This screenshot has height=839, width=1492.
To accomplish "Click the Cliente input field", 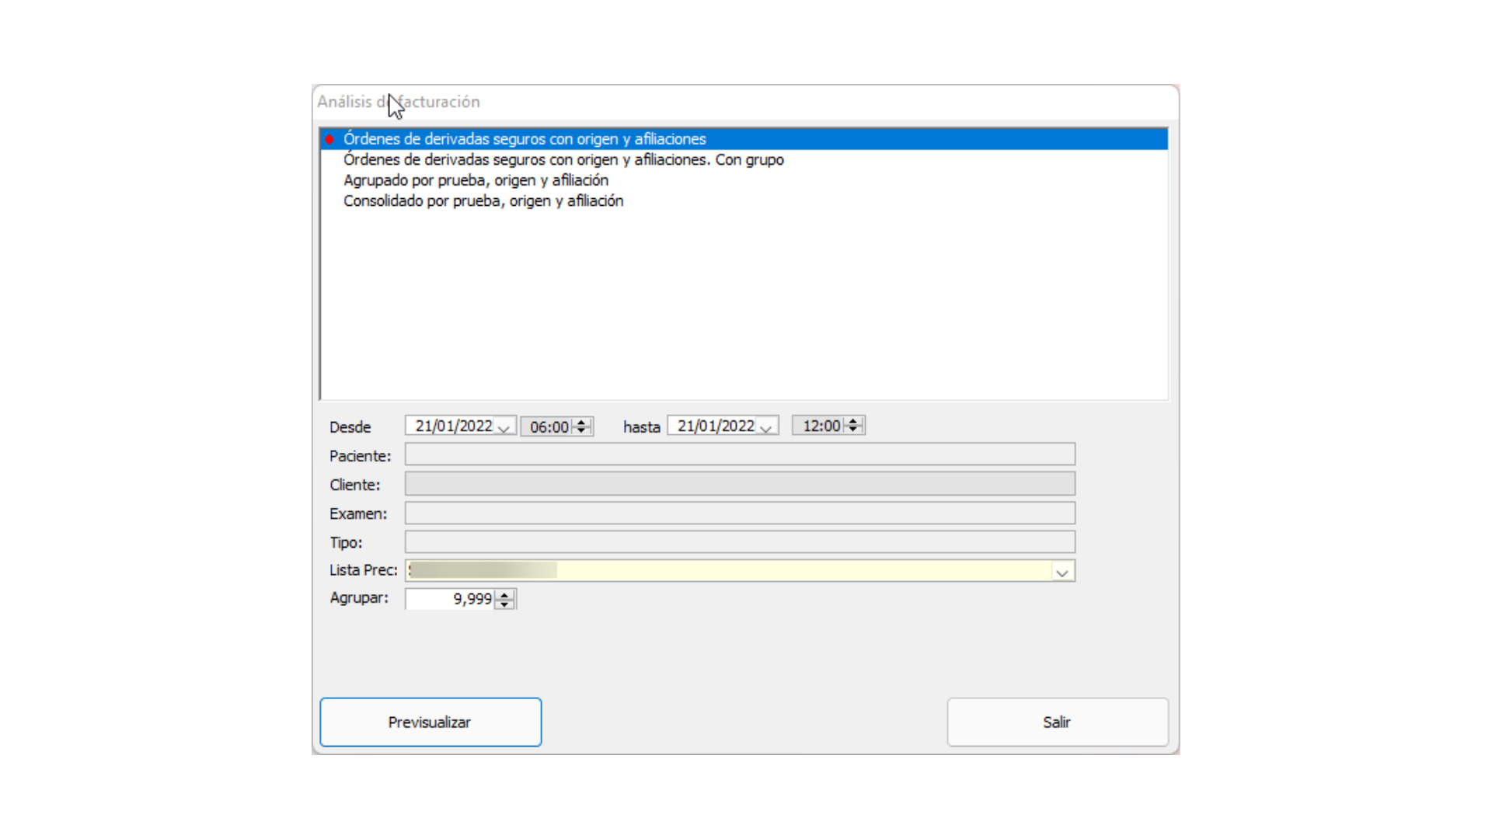I will click(x=739, y=483).
